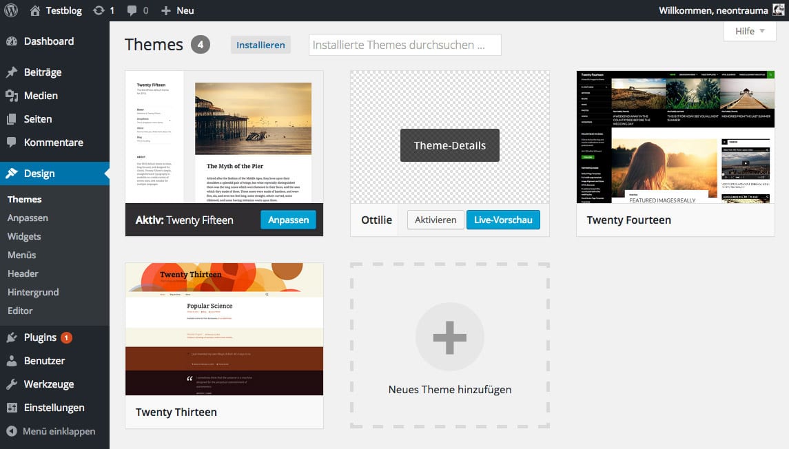The image size is (789, 449).
Task: Click the Twenty Thirteen theme screenshot
Action: 225,329
